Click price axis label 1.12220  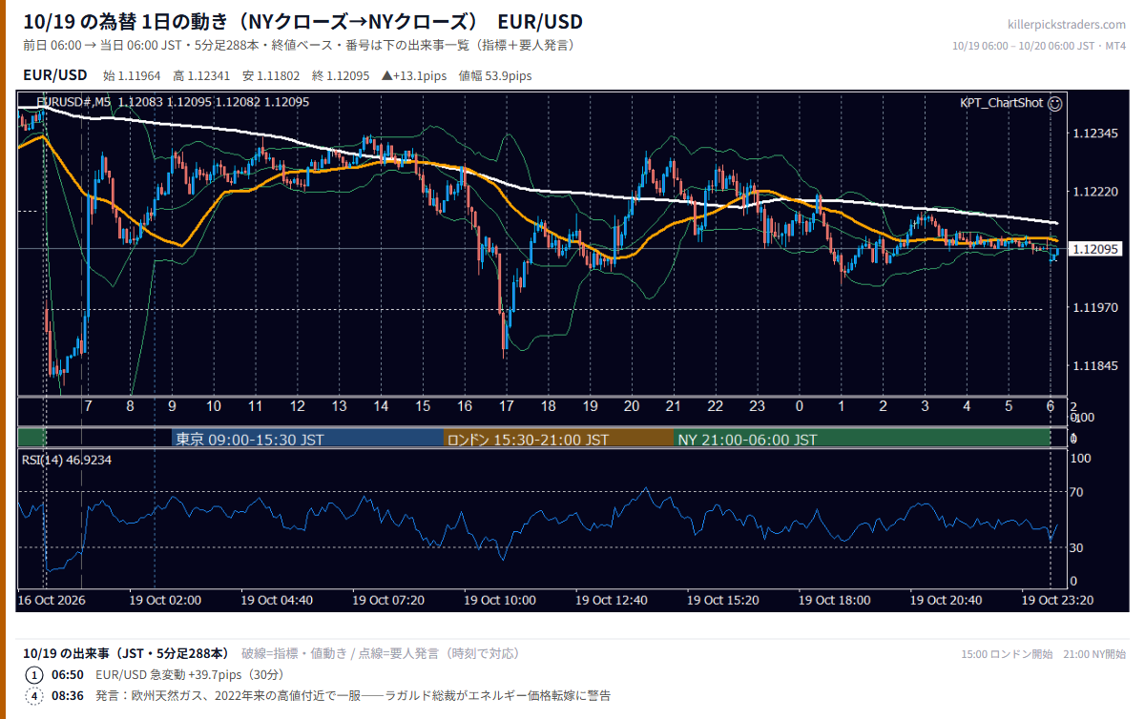pos(1095,192)
